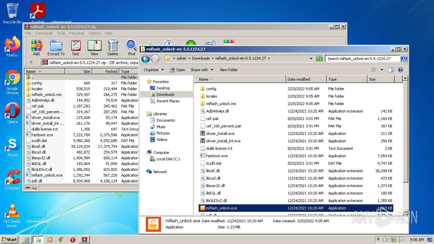
Task: Click the Windows Start button
Action: point(9,240)
